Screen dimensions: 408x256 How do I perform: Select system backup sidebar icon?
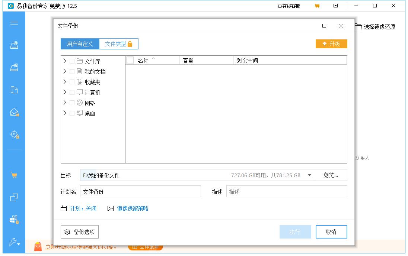(14, 68)
